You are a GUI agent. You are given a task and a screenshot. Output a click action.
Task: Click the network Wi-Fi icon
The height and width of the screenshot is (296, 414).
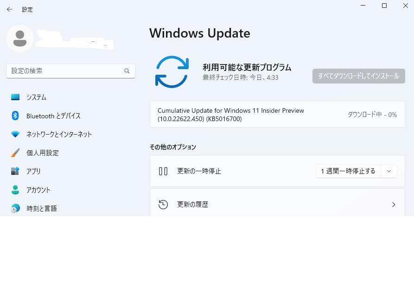pyautogui.click(x=15, y=135)
